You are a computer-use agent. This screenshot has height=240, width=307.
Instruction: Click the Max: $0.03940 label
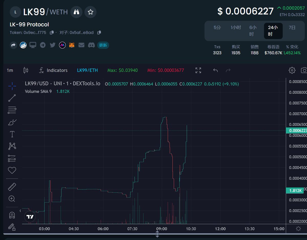click(123, 70)
